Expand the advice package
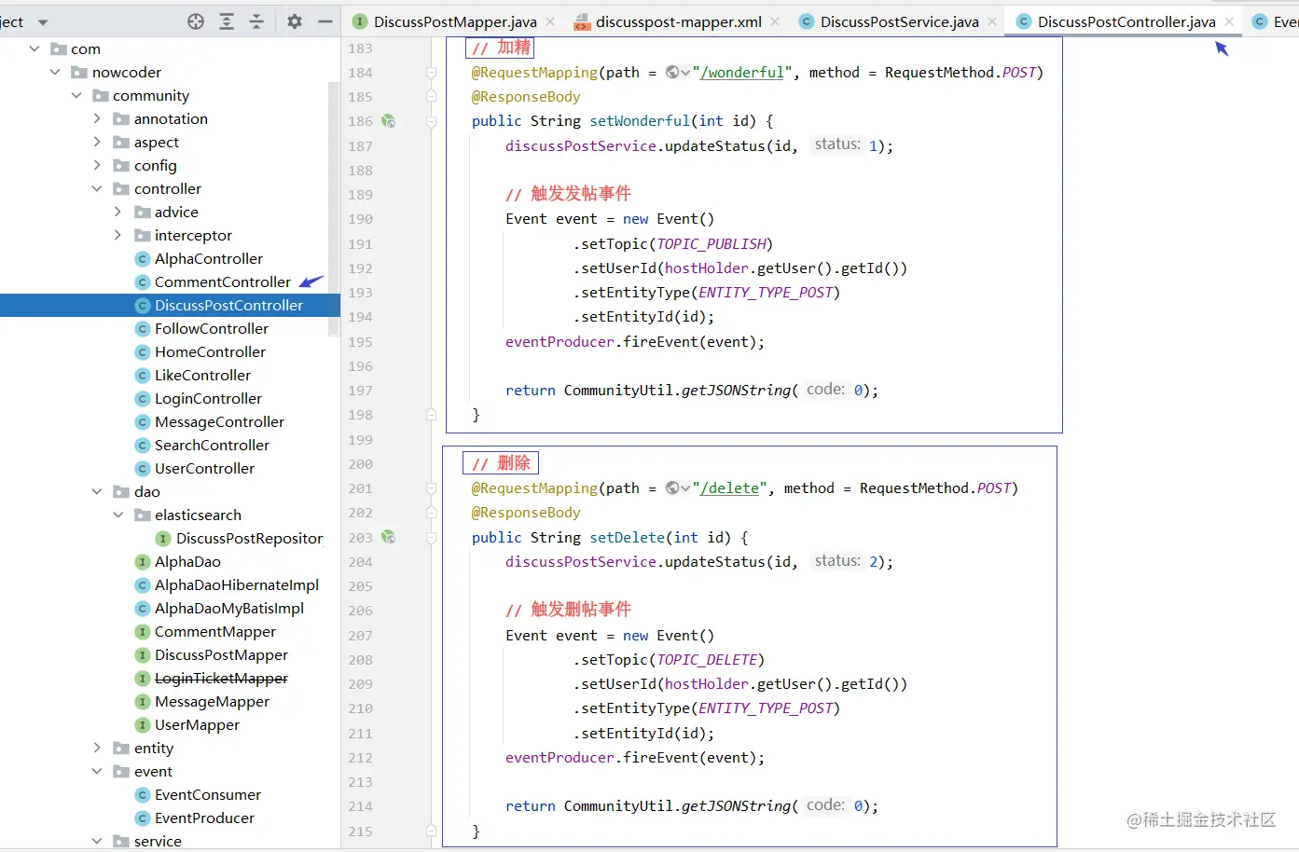Viewport: 1299px width, 852px height. point(117,212)
